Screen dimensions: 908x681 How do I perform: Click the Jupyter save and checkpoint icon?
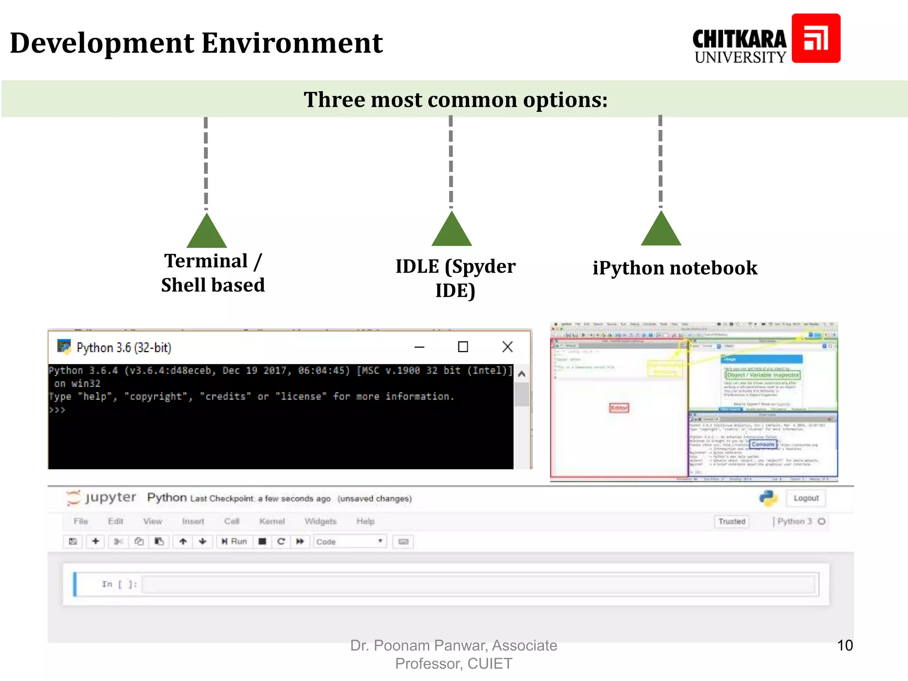(73, 541)
